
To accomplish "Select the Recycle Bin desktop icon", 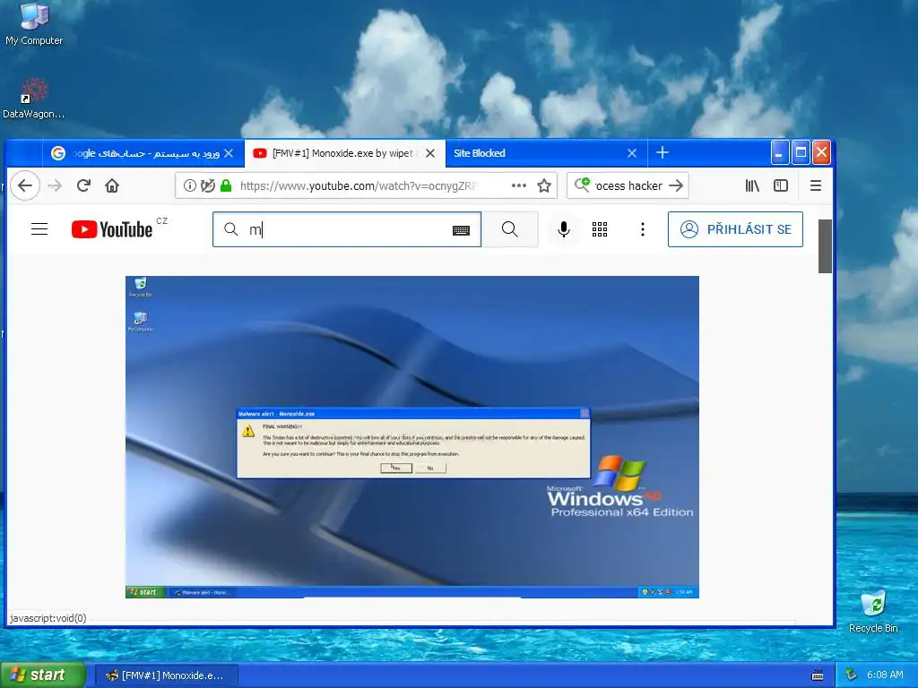I will pyautogui.click(x=873, y=611).
